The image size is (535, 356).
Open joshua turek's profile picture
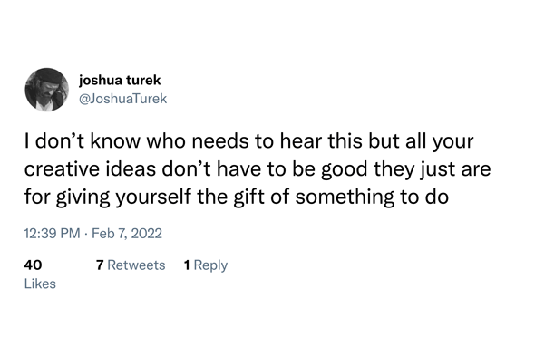47,90
